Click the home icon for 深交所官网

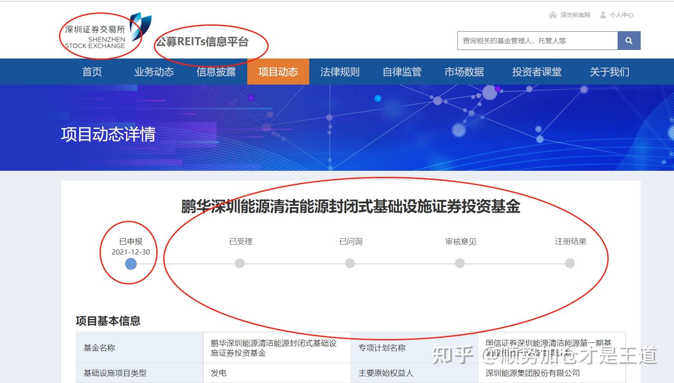[x=553, y=15]
